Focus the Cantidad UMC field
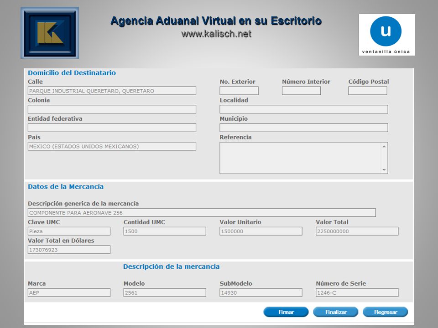Image resolution: width=438 pixels, height=328 pixels. 165,231
